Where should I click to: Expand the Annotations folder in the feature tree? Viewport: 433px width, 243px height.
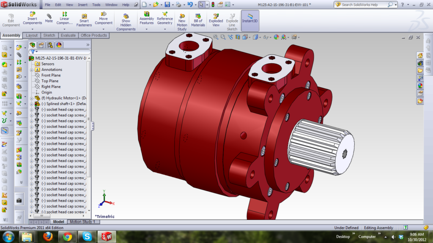[31, 70]
